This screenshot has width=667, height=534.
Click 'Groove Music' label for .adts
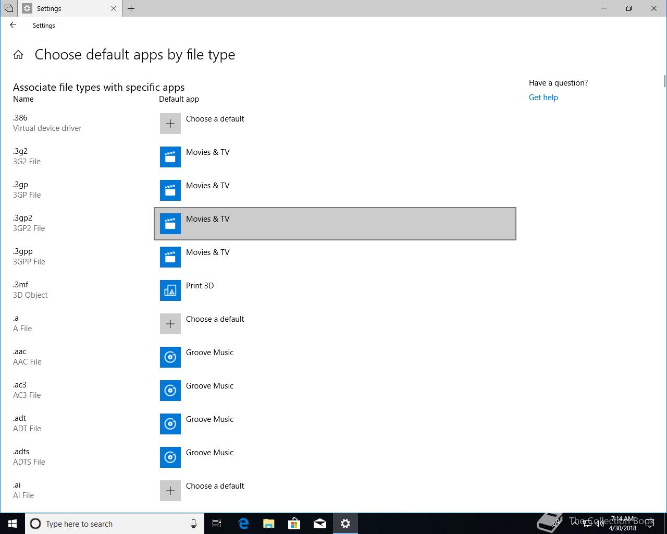coord(210,453)
